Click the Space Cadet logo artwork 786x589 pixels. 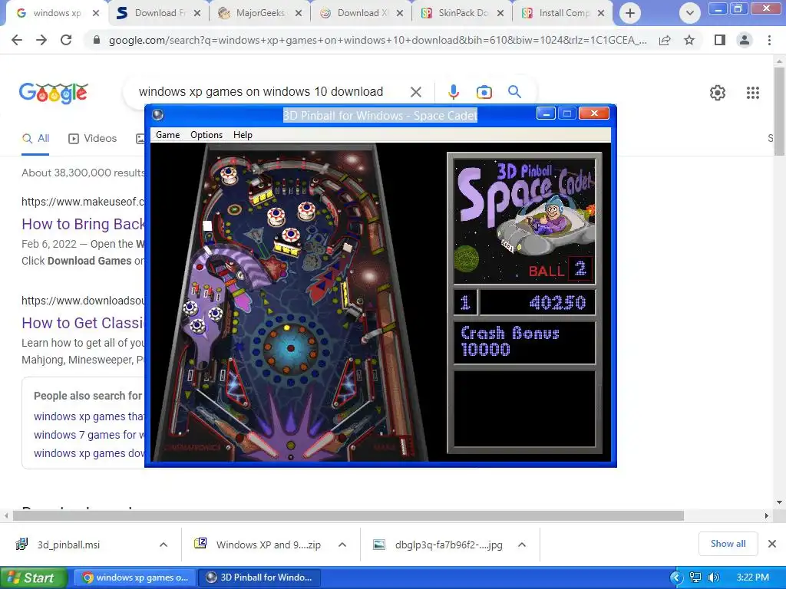pos(524,220)
